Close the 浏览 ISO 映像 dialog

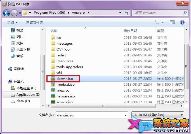pyautogui.click(x=182, y=3)
